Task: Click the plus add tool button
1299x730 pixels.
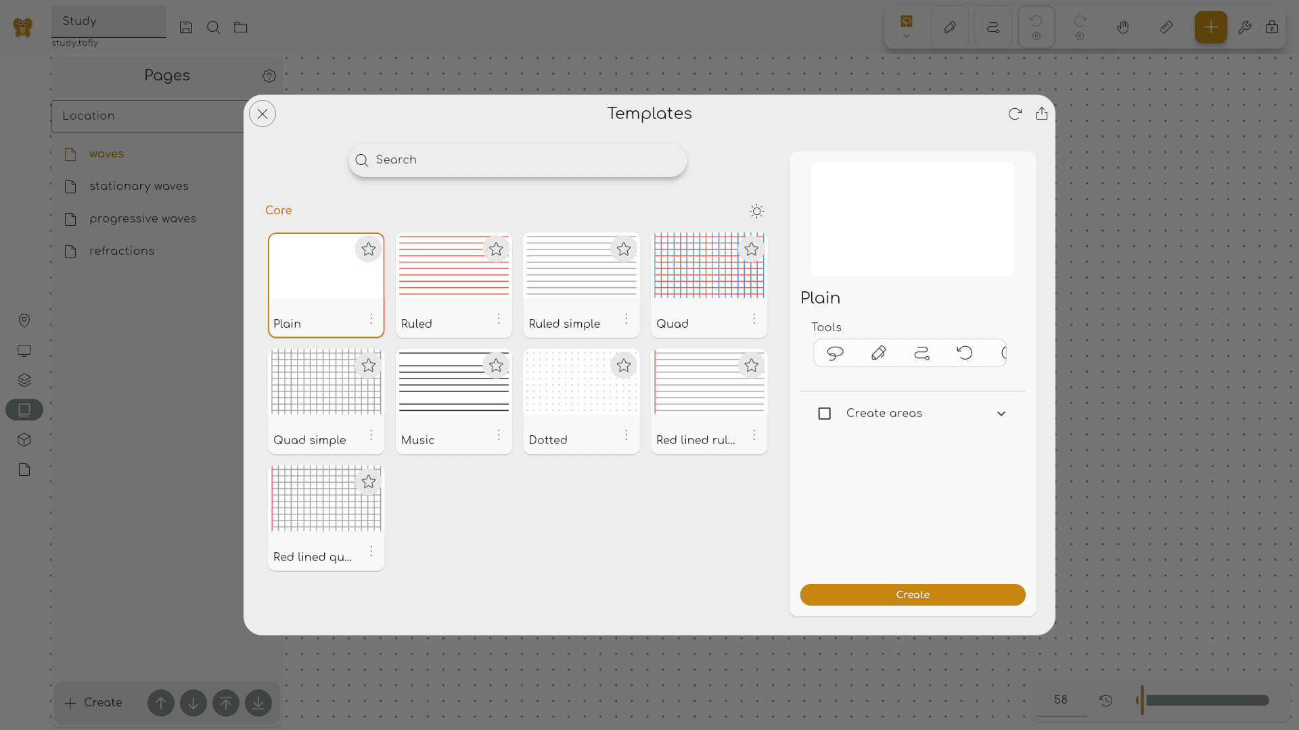Action: (1211, 28)
